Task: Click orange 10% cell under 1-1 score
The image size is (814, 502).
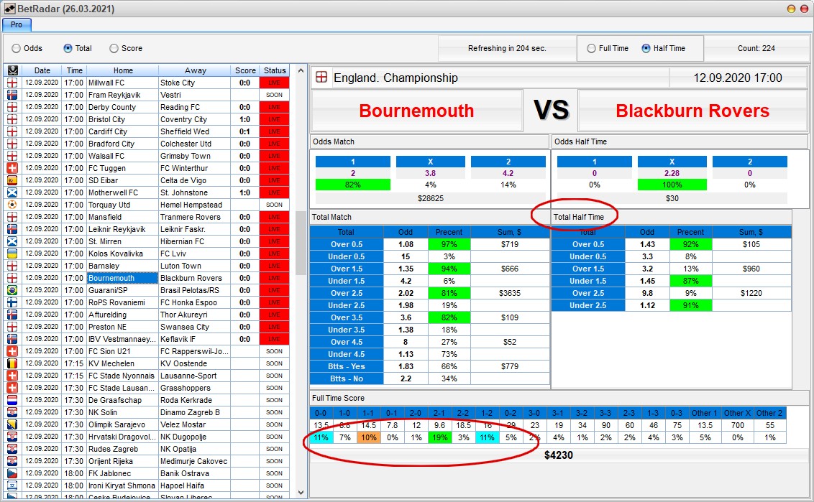Action: tap(369, 437)
